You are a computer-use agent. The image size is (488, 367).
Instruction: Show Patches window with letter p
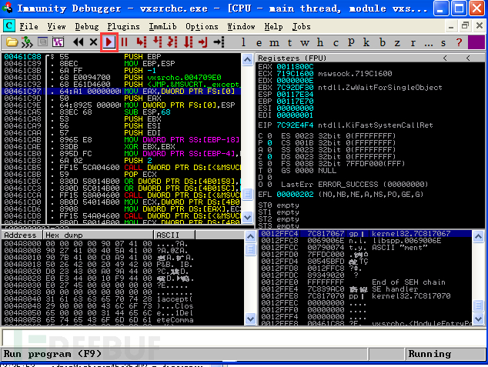pyautogui.click(x=351, y=42)
